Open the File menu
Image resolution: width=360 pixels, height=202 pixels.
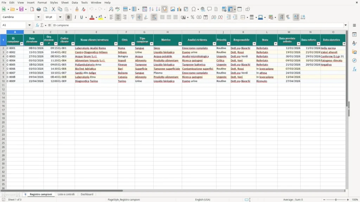[x=4, y=2]
